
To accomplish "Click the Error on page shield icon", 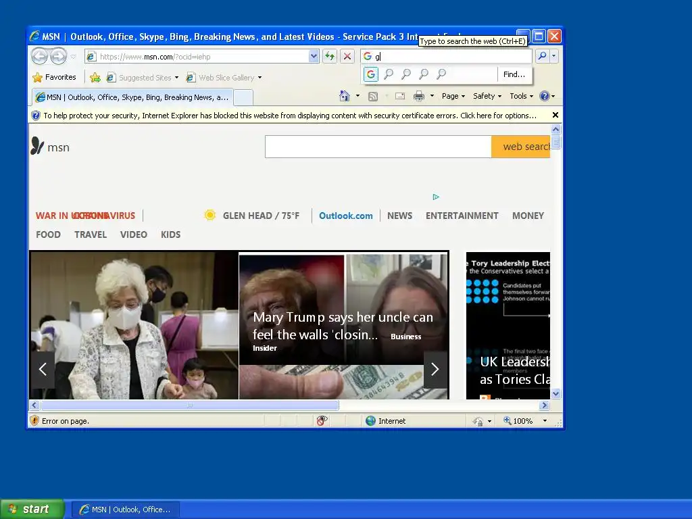I will tap(34, 420).
